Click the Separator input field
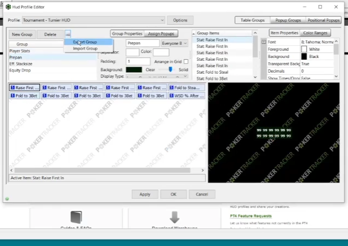Viewport: 348px width, 246px height. pyautogui.click(x=133, y=52)
